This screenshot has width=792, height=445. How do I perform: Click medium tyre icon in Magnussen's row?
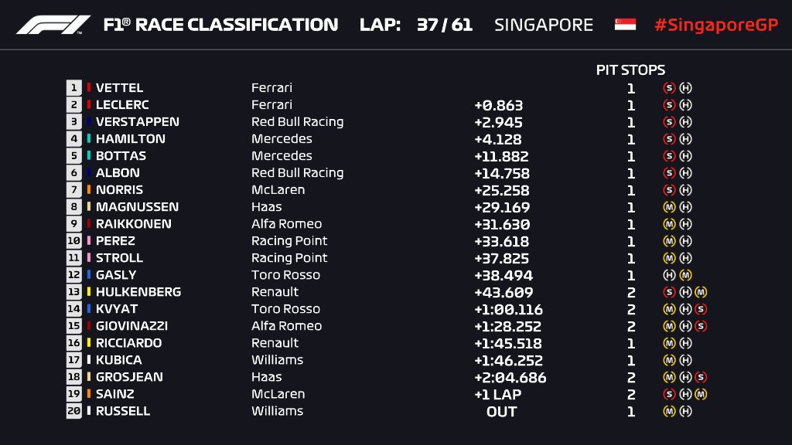tap(670, 207)
